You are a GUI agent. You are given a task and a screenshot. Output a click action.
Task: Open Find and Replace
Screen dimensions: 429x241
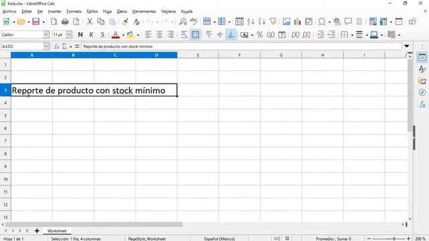tap(183, 21)
